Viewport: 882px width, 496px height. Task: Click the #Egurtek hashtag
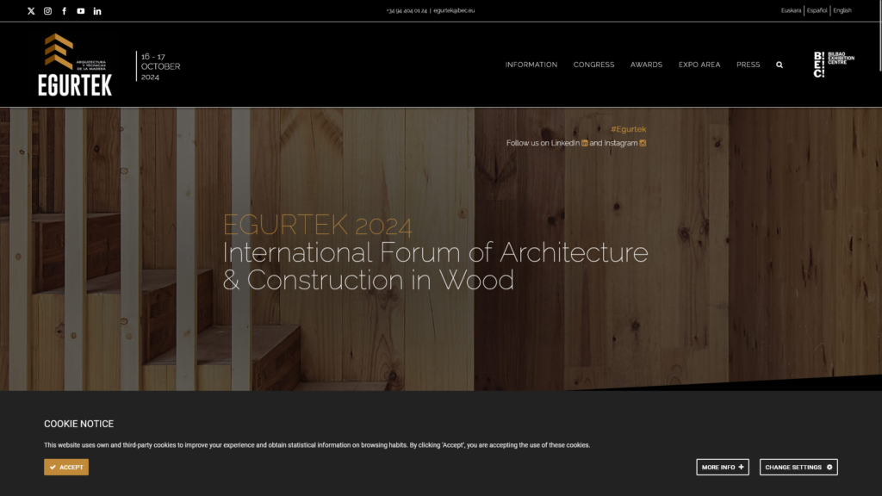tap(628, 129)
